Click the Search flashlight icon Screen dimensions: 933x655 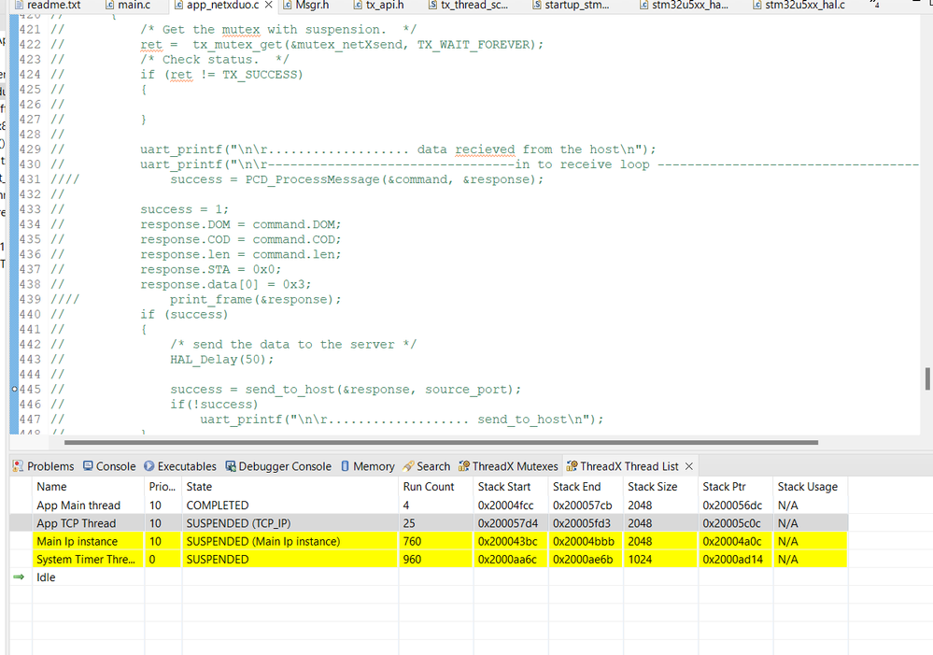click(x=408, y=466)
